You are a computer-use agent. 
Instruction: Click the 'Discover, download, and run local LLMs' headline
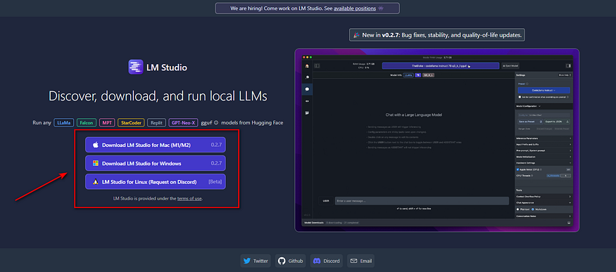158,96
